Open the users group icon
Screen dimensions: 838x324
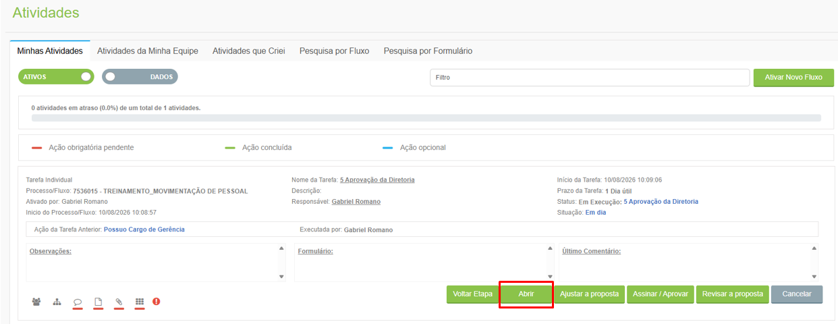(x=36, y=302)
